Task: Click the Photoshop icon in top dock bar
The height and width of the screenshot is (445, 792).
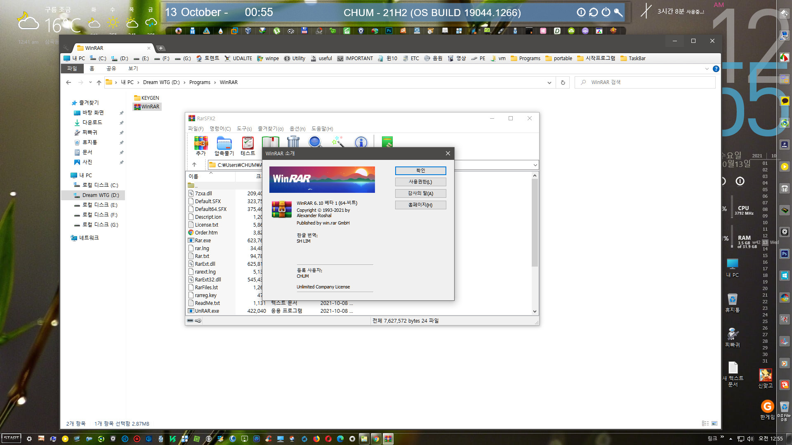Action: pos(389,31)
